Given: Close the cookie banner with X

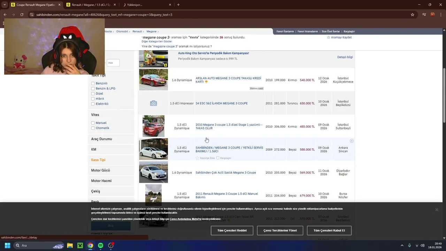Looking at the screenshot, I should tap(437, 210).
